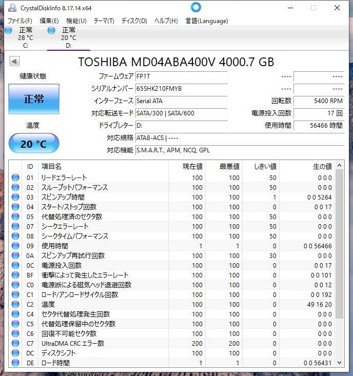
Task: Click status icon for C7 UltraDMA CRC エラー数
Action: pos(15,343)
